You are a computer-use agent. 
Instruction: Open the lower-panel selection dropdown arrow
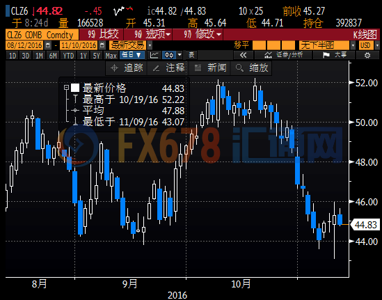(353, 45)
